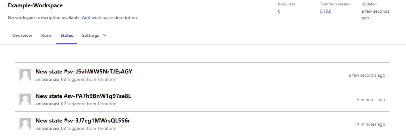Click the 5 minutes ago timestamp
The width and height of the screenshot is (406, 140).
[x=371, y=100]
